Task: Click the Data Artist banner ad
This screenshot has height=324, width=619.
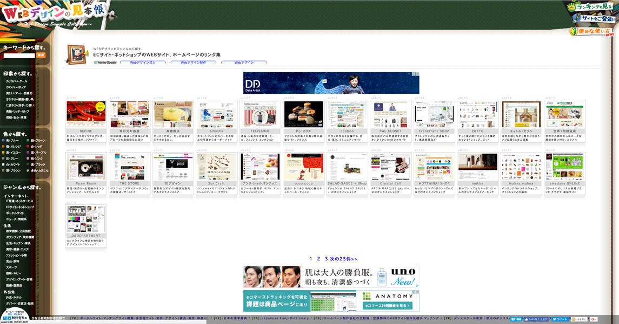Action: (x=331, y=82)
